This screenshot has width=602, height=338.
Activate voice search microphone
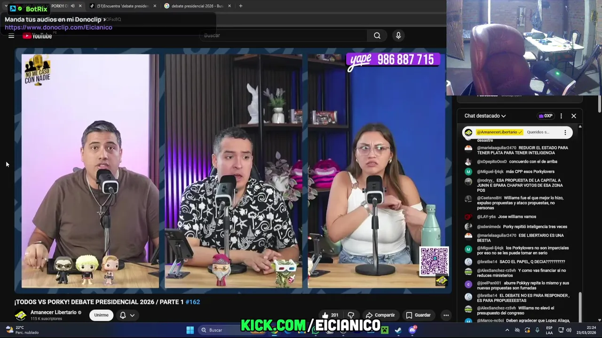click(x=398, y=36)
